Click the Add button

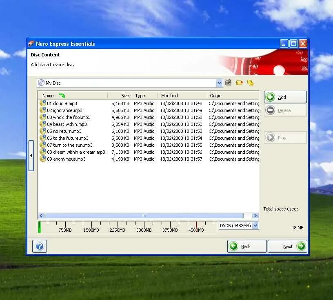[285, 97]
